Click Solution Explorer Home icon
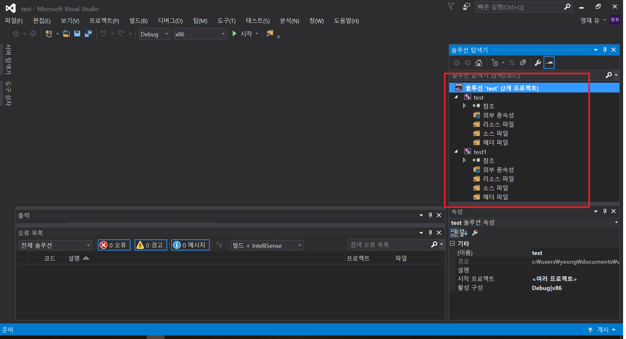This screenshot has height=339, width=626. pyautogui.click(x=479, y=63)
